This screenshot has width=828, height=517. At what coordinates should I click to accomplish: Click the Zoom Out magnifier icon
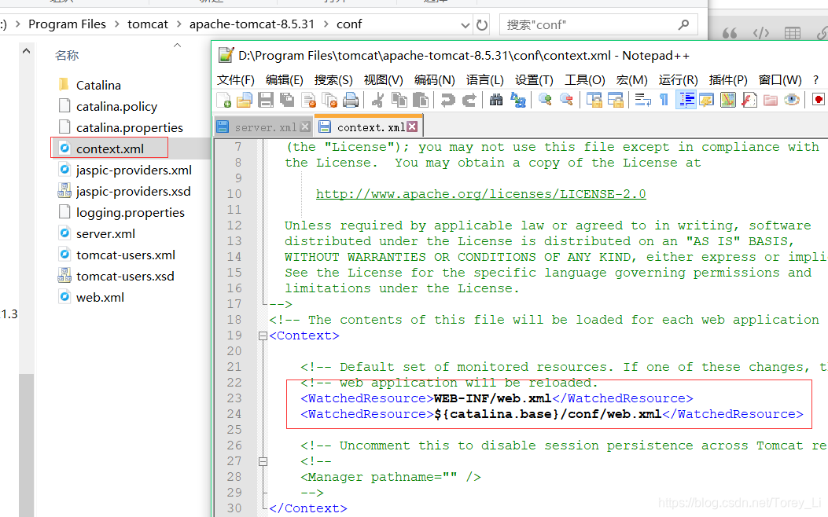[567, 100]
